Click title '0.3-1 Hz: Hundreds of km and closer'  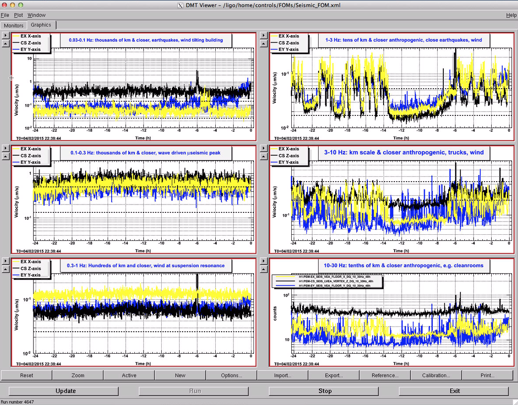[x=146, y=266]
